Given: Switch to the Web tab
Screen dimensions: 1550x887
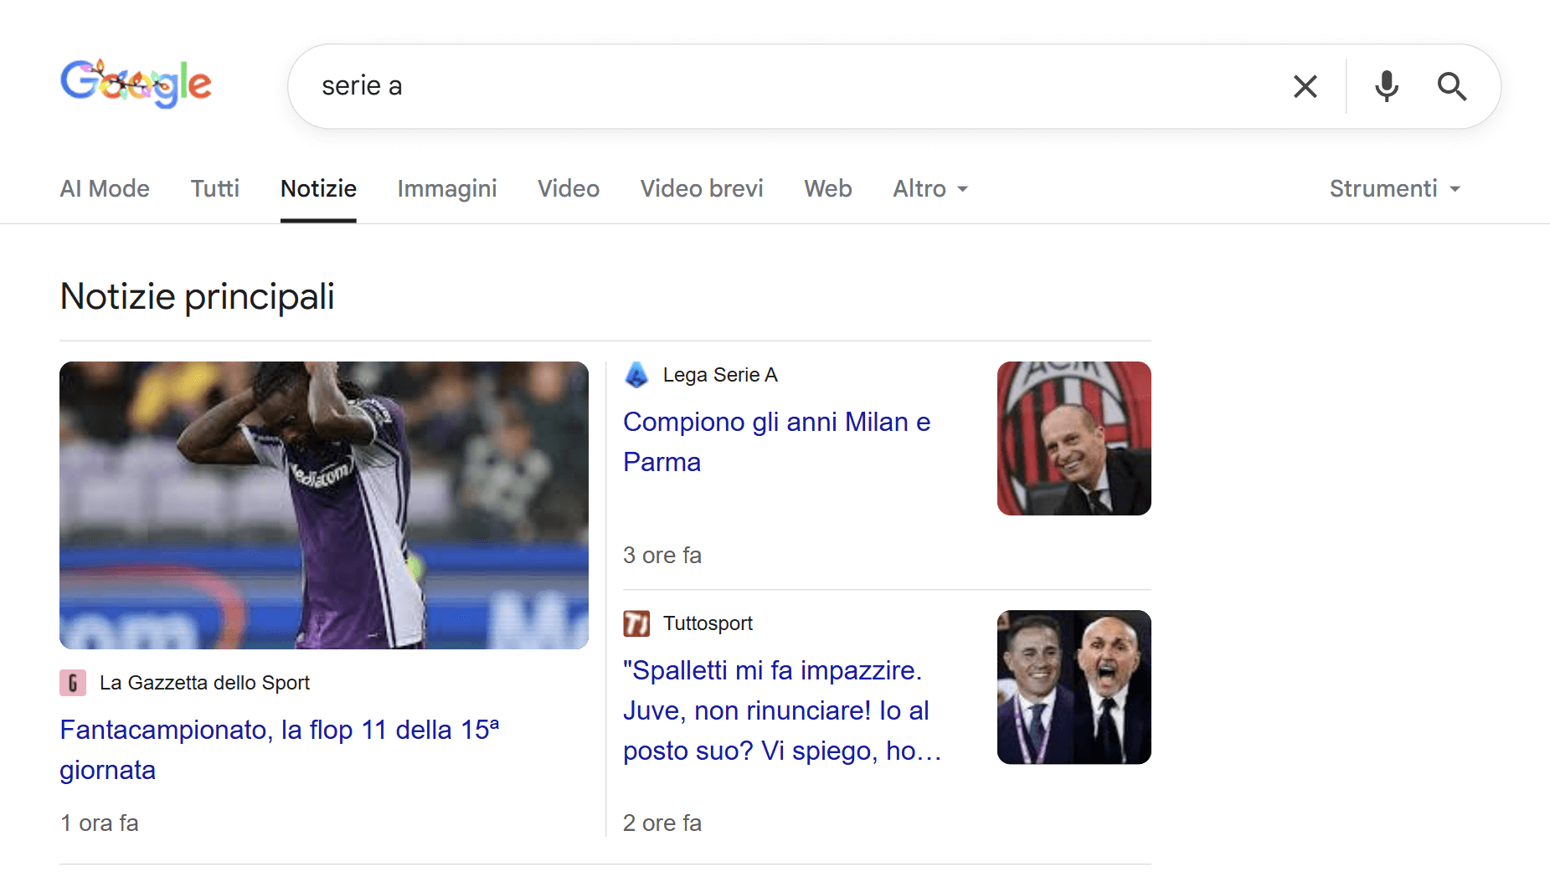Looking at the screenshot, I should pyautogui.click(x=827, y=188).
